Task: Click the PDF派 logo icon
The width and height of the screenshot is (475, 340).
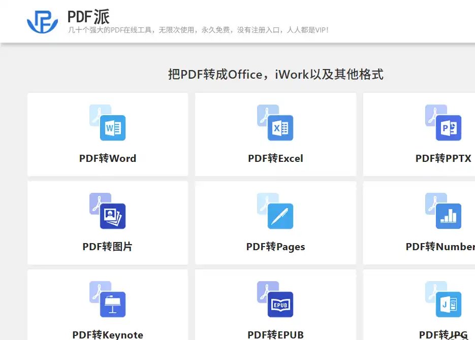Action: [42, 22]
